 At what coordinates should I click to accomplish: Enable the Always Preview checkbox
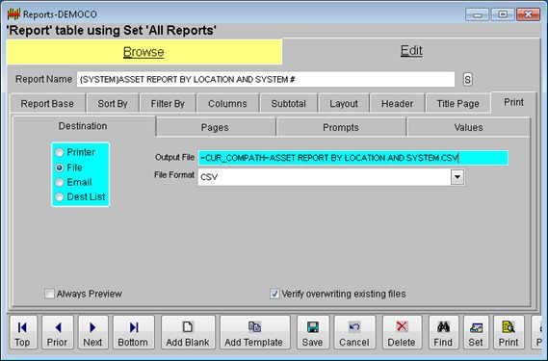(x=50, y=294)
